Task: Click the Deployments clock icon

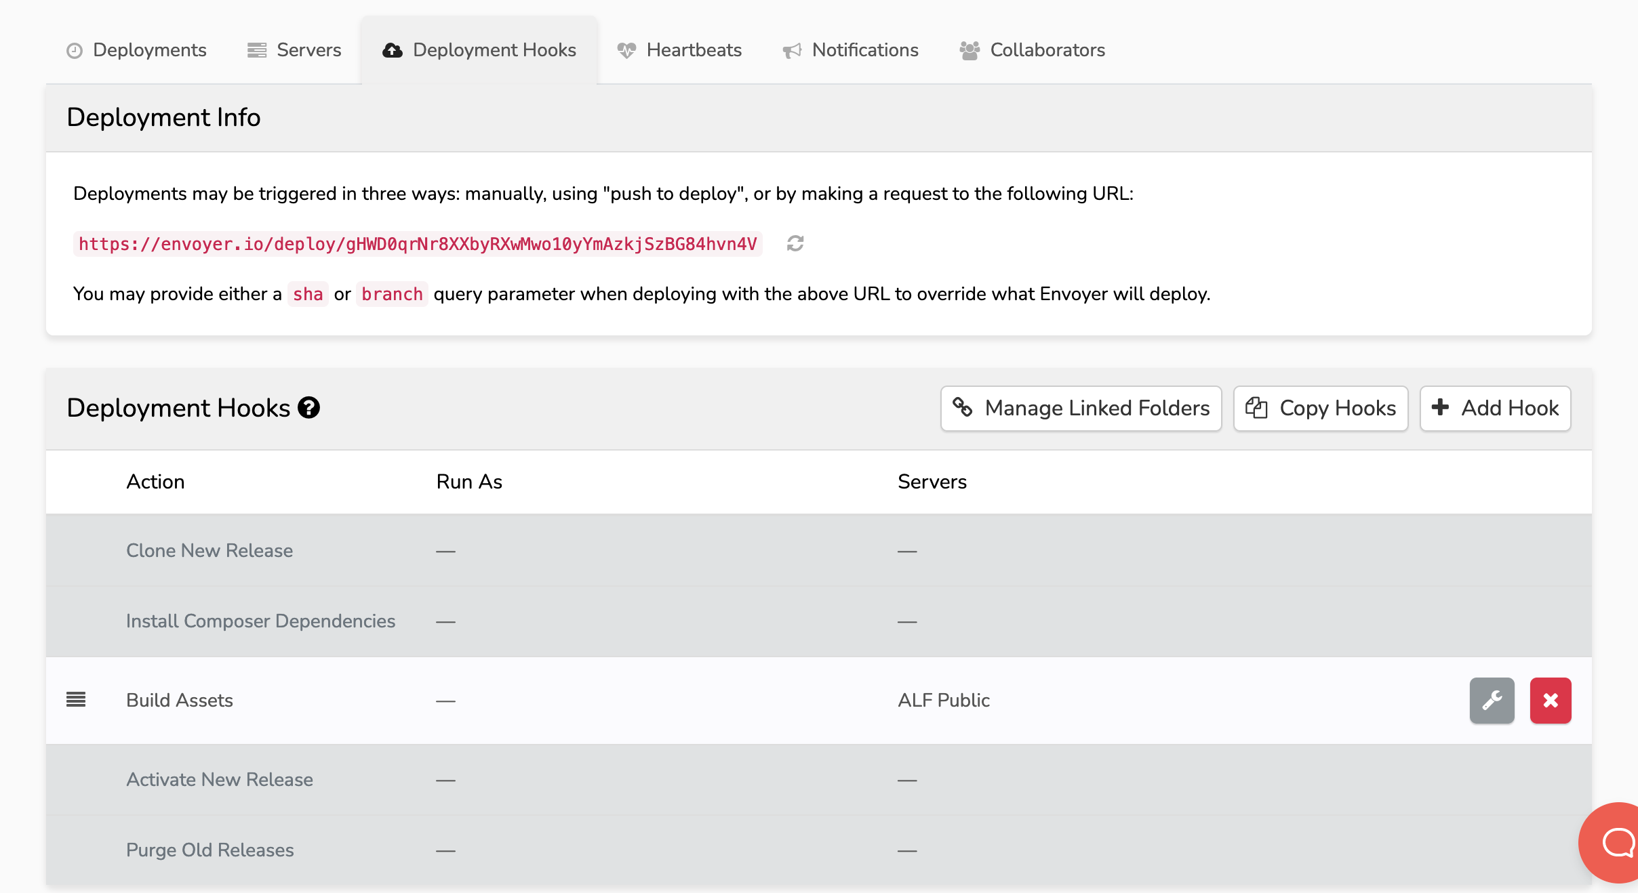Action: [x=75, y=51]
